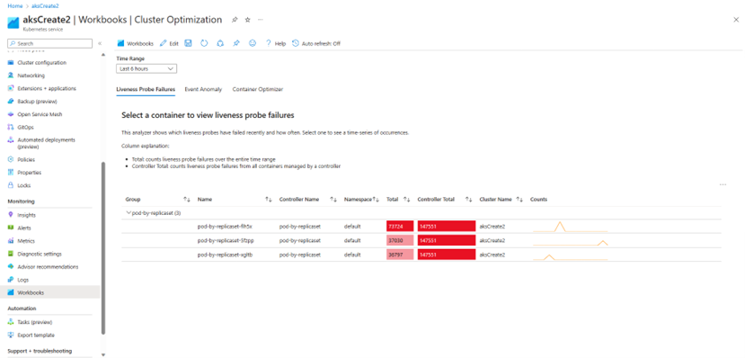Click the red Total cell 73724
This screenshot has height=358, width=745.
coord(400,227)
